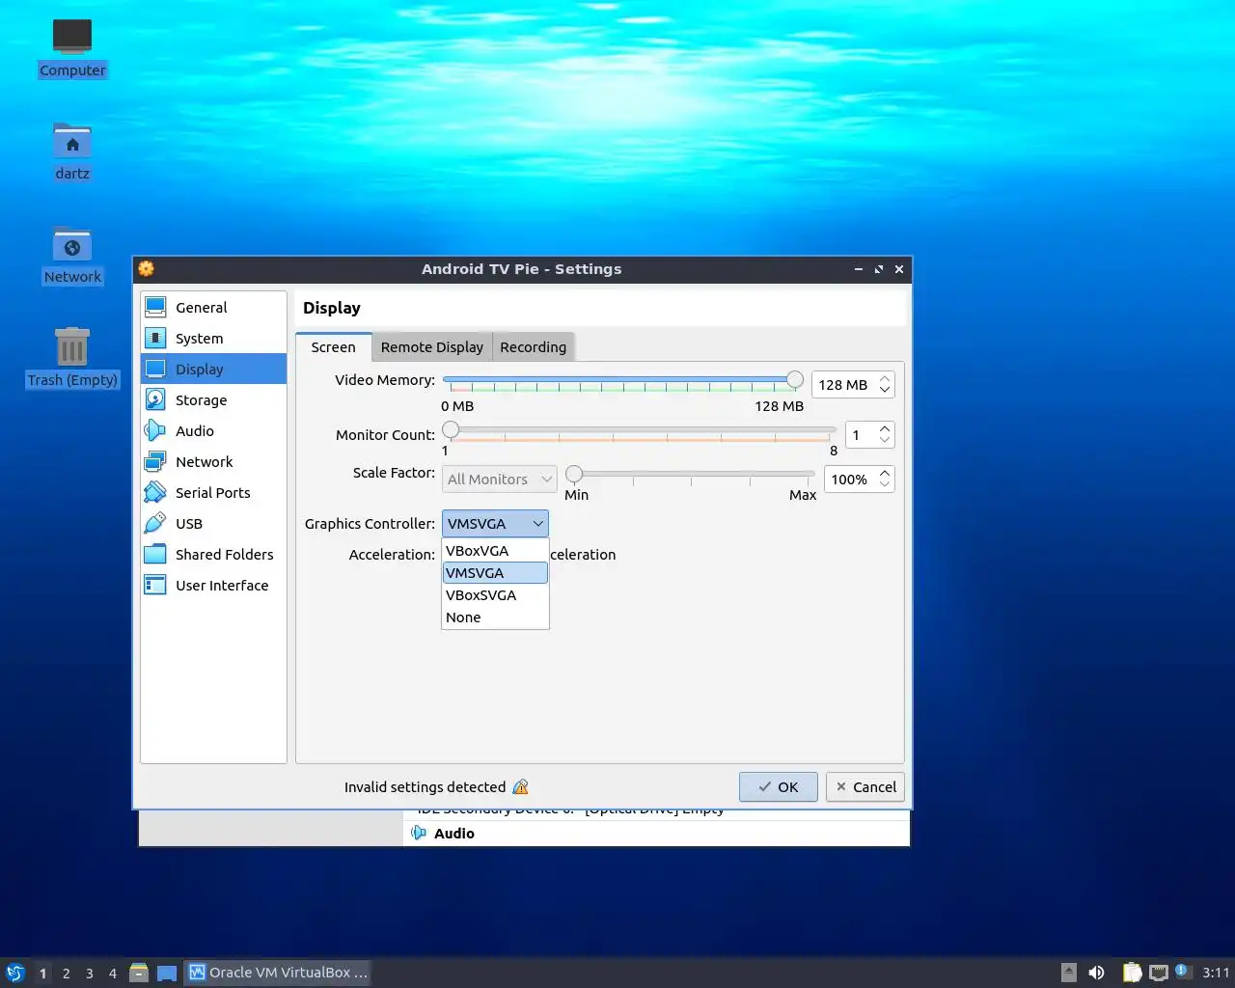Switch to workspace 1 in taskbar
The height and width of the screenshot is (988, 1235).
(42, 973)
